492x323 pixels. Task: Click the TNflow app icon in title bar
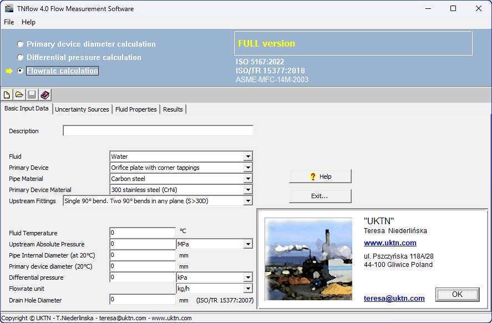click(9, 8)
